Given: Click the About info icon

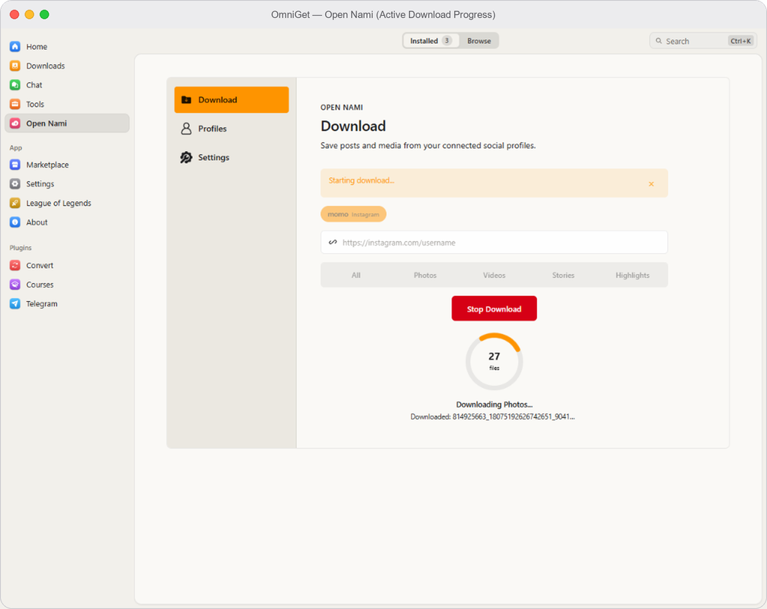Looking at the screenshot, I should point(15,222).
